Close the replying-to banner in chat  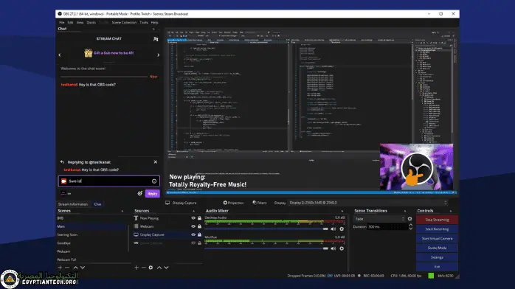pyautogui.click(x=156, y=162)
